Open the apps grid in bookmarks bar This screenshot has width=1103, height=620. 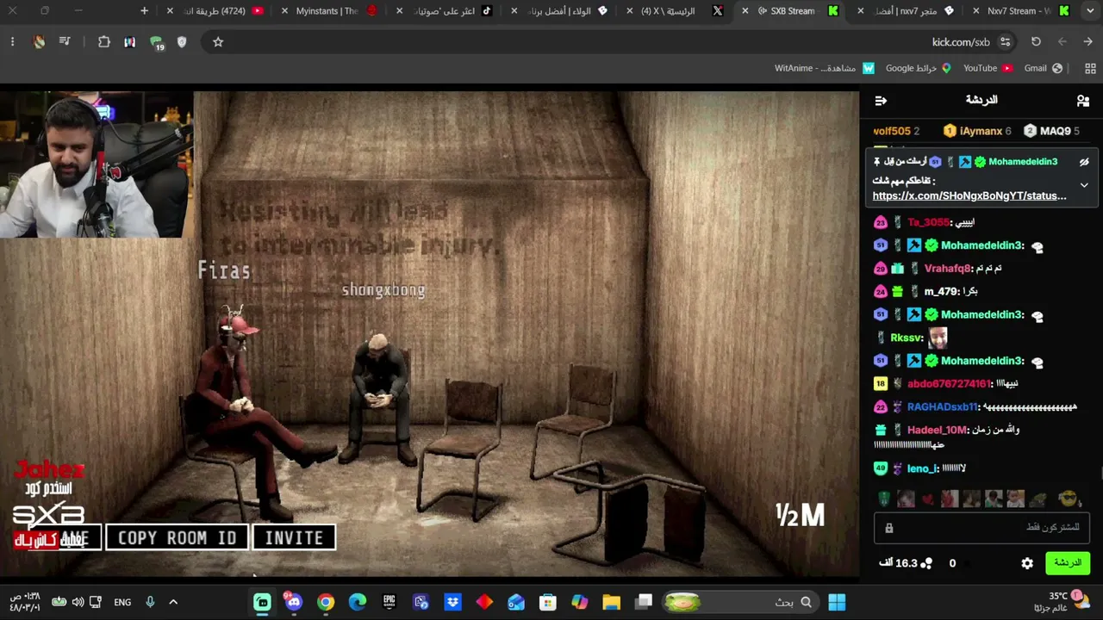pos(1091,68)
